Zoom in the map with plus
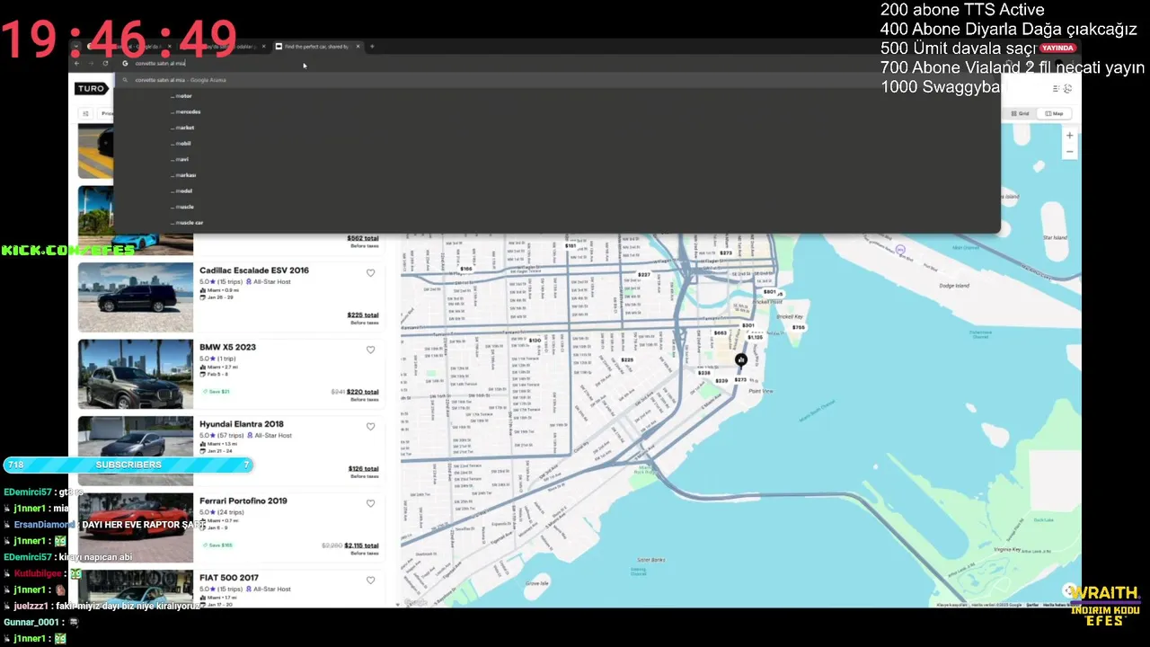The image size is (1150, 647). (1069, 136)
